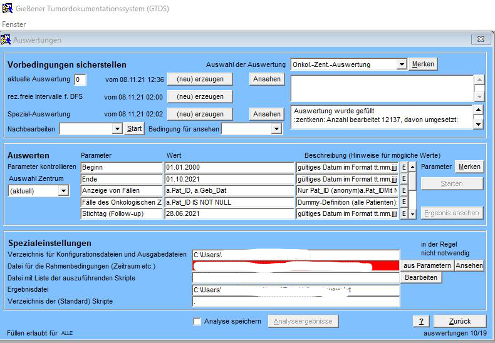Viewport: 495px width, 343px height.
Task: Click the Bearbeiten button for the script list
Action: click(420, 277)
